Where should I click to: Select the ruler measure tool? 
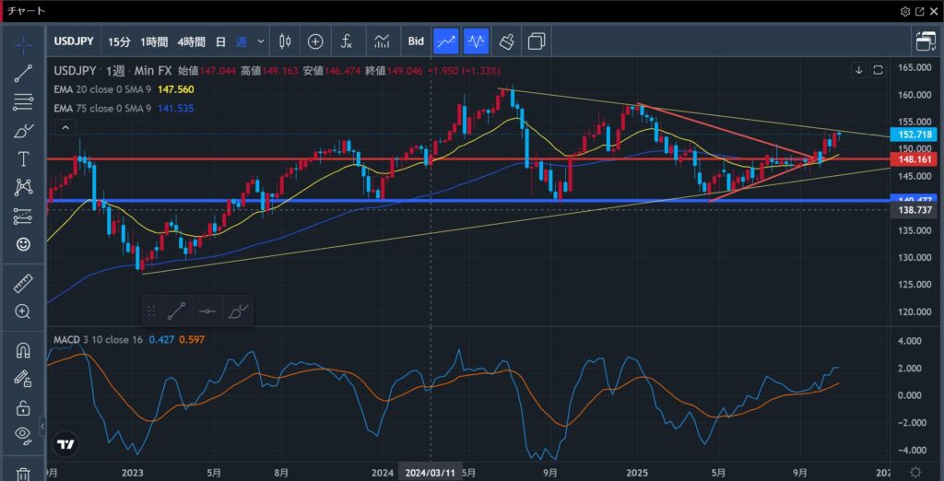click(23, 284)
